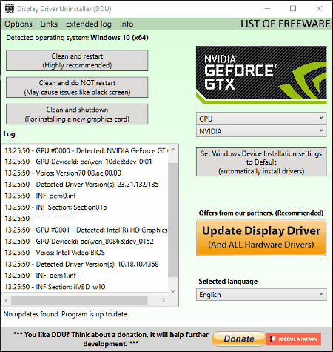The width and height of the screenshot is (333, 352).
Task: Click Clean and do NOT restart button
Action: click(x=77, y=87)
